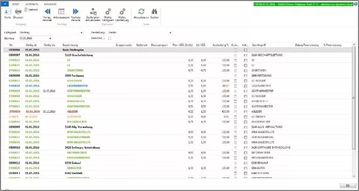Click the Wähle Darstellung gears icon
Image resolution: width=359 pixels, height=191 pixels.
[122, 12]
